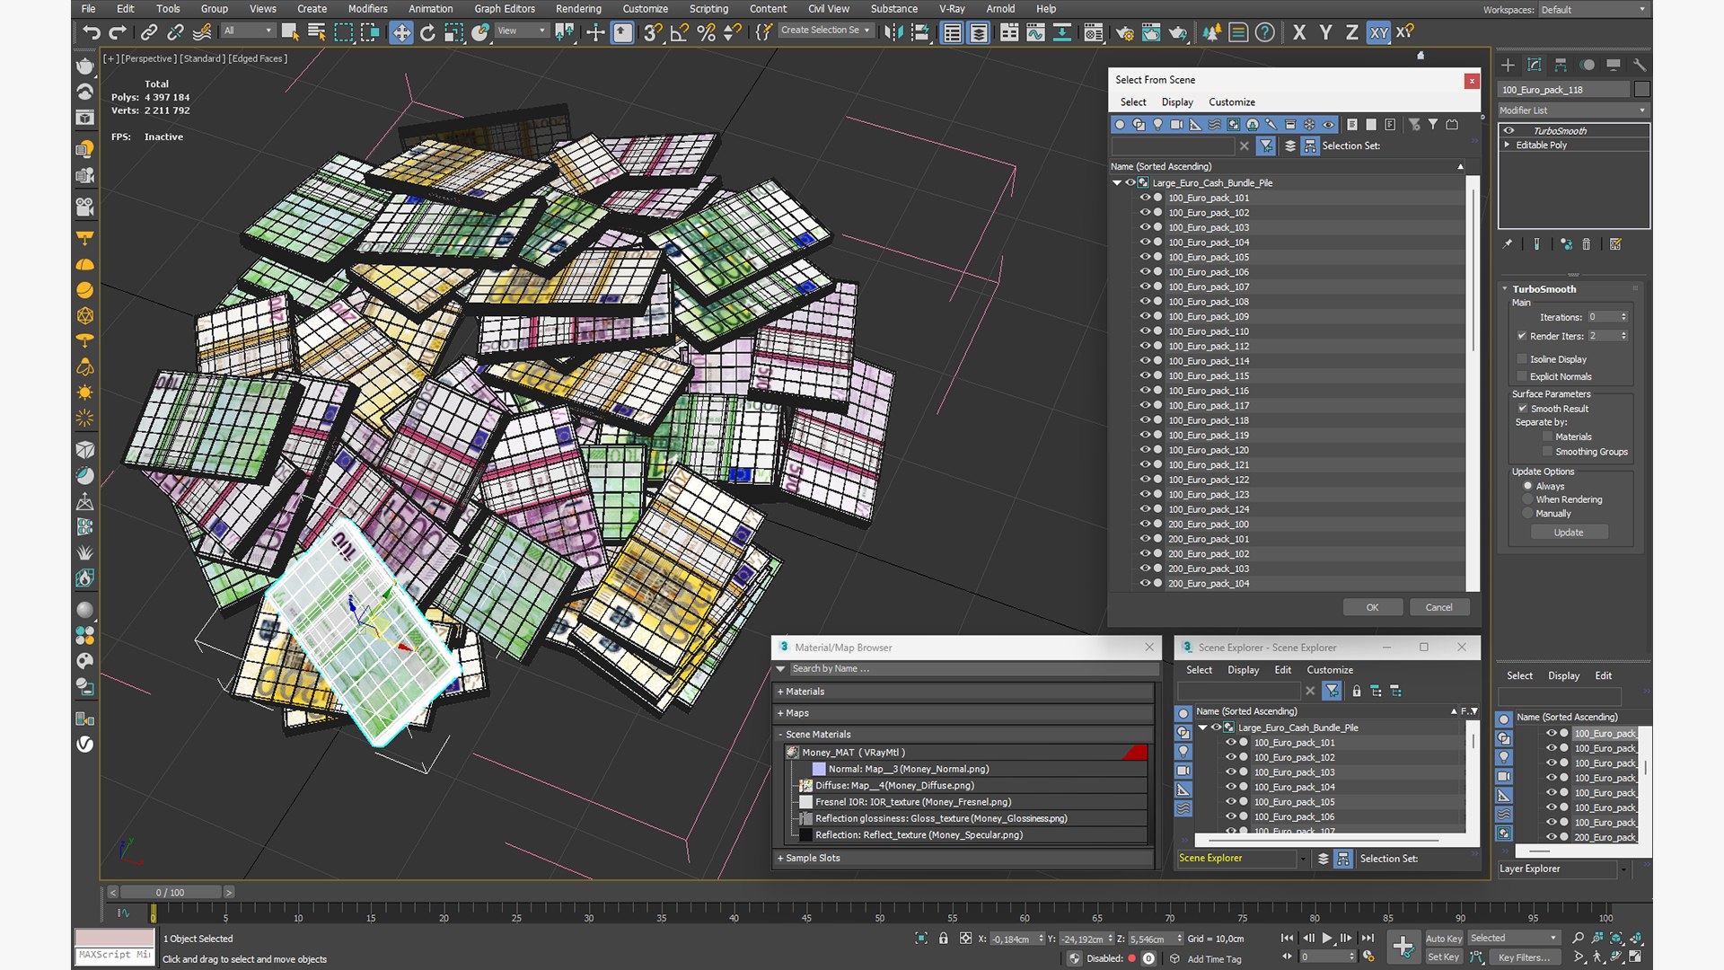Select the Manually update radio option
The height and width of the screenshot is (970, 1724).
coord(1527,514)
